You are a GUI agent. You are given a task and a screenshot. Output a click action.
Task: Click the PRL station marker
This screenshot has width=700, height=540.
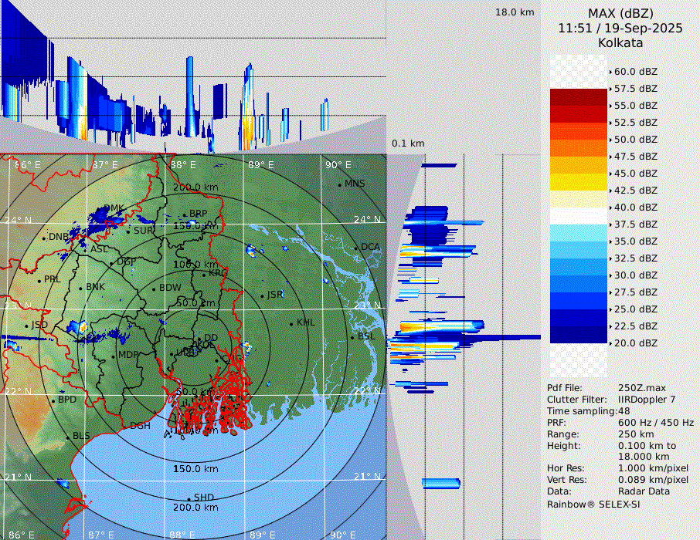coord(39,279)
